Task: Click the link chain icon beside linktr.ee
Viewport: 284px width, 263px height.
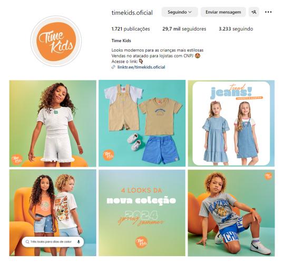Action: coord(113,67)
